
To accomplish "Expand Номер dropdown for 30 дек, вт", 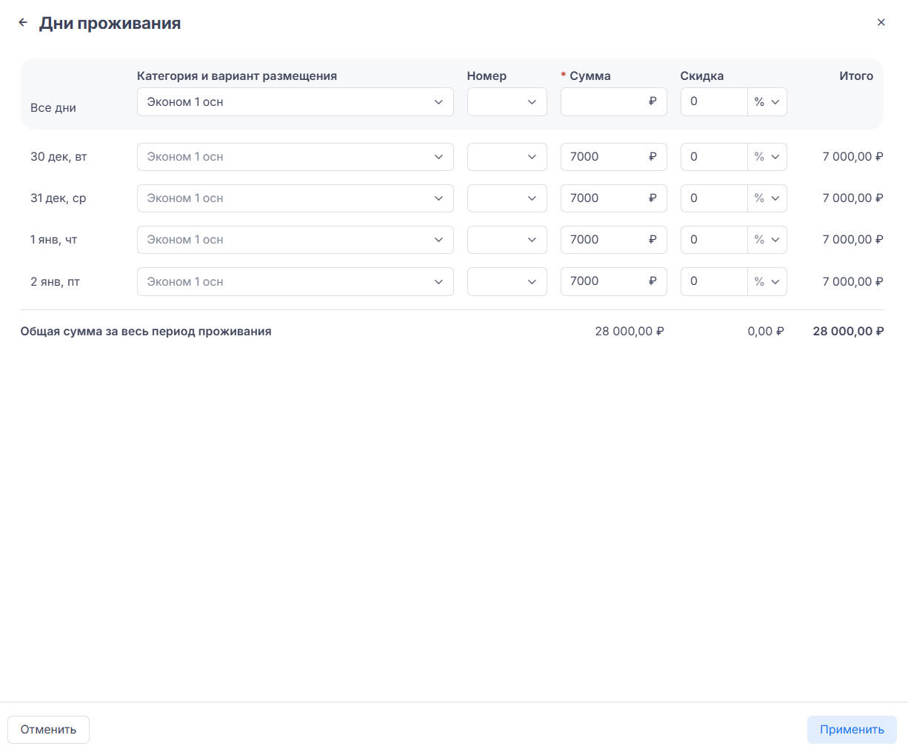I will pos(507,157).
